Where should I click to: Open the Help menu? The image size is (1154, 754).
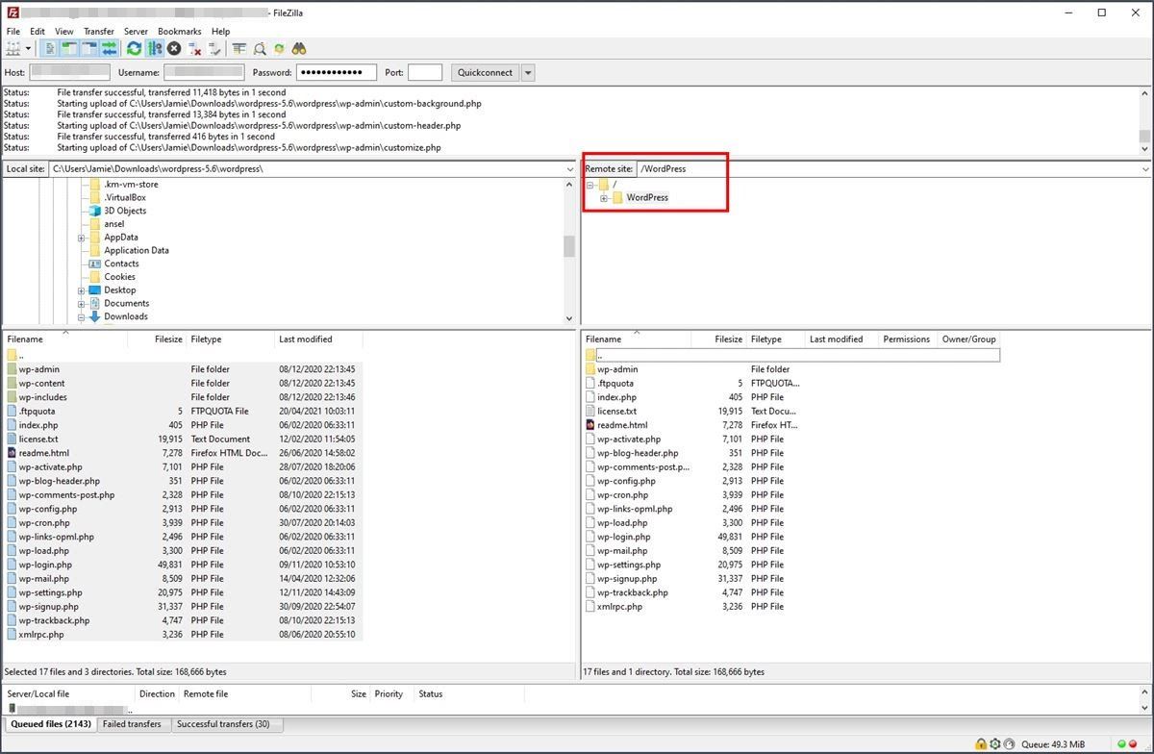220,31
